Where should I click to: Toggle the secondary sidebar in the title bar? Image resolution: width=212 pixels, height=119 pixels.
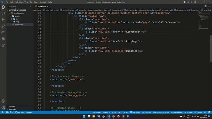(191, 2)
